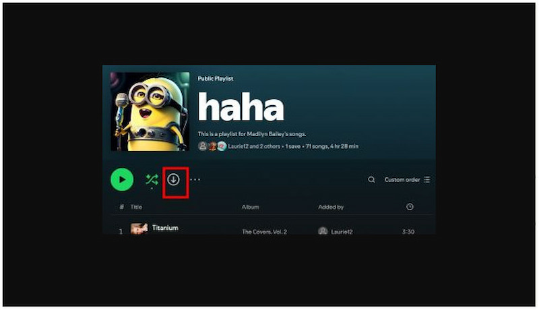Click the Public Playlist label
This screenshot has width=539, height=310.
[x=216, y=78]
